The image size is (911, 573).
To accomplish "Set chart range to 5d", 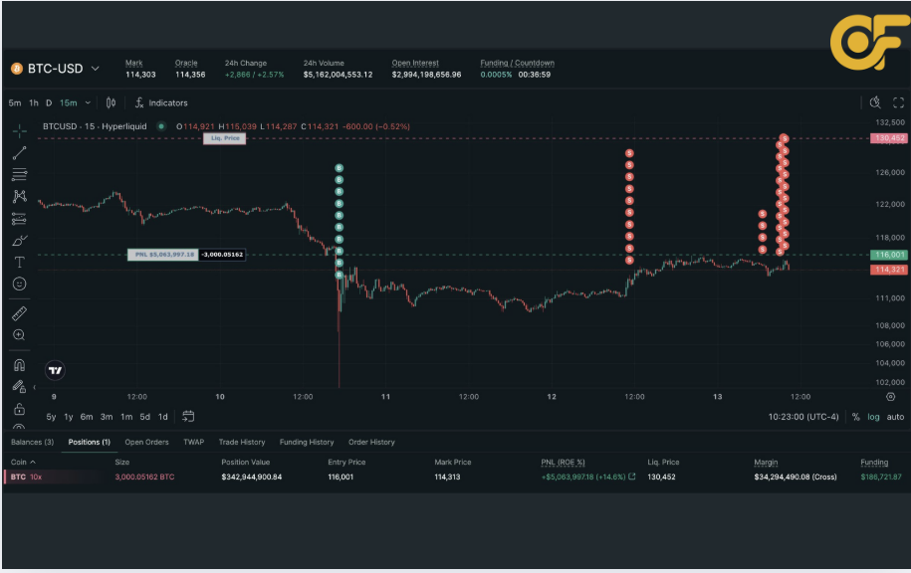I will pyautogui.click(x=145, y=417).
